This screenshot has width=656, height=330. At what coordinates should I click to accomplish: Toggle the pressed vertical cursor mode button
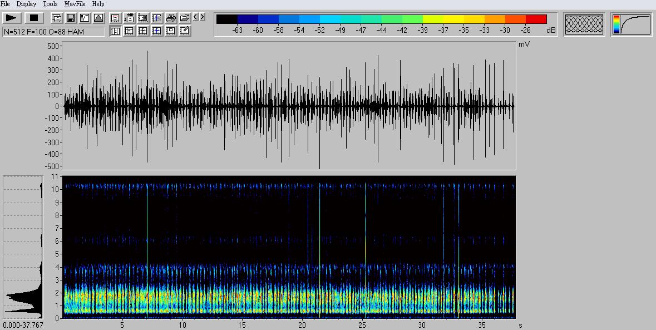115,31
